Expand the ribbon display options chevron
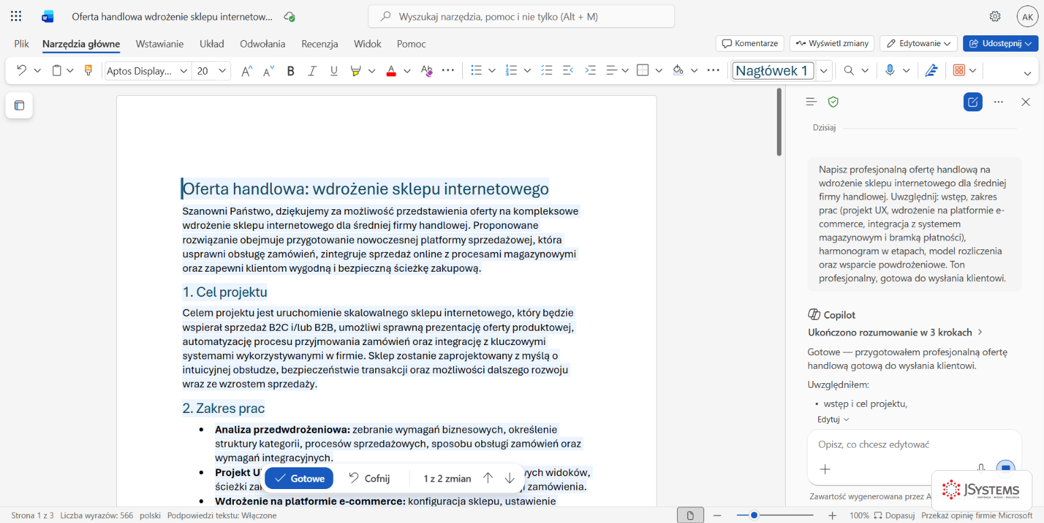This screenshot has height=523, width=1044. 1027,73
